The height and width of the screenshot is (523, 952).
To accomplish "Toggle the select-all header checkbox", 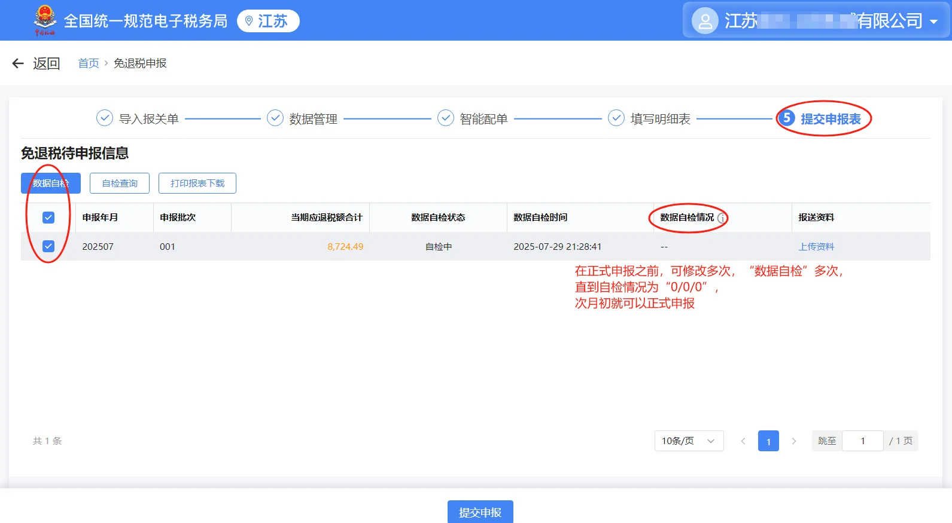I will click(x=48, y=218).
